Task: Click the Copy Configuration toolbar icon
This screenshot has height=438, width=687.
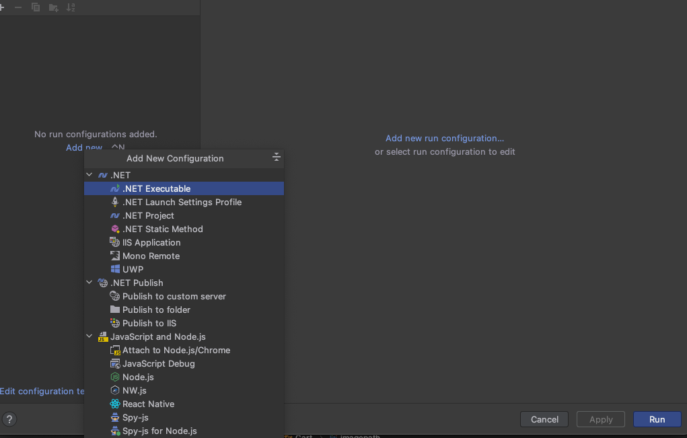Action: click(36, 7)
